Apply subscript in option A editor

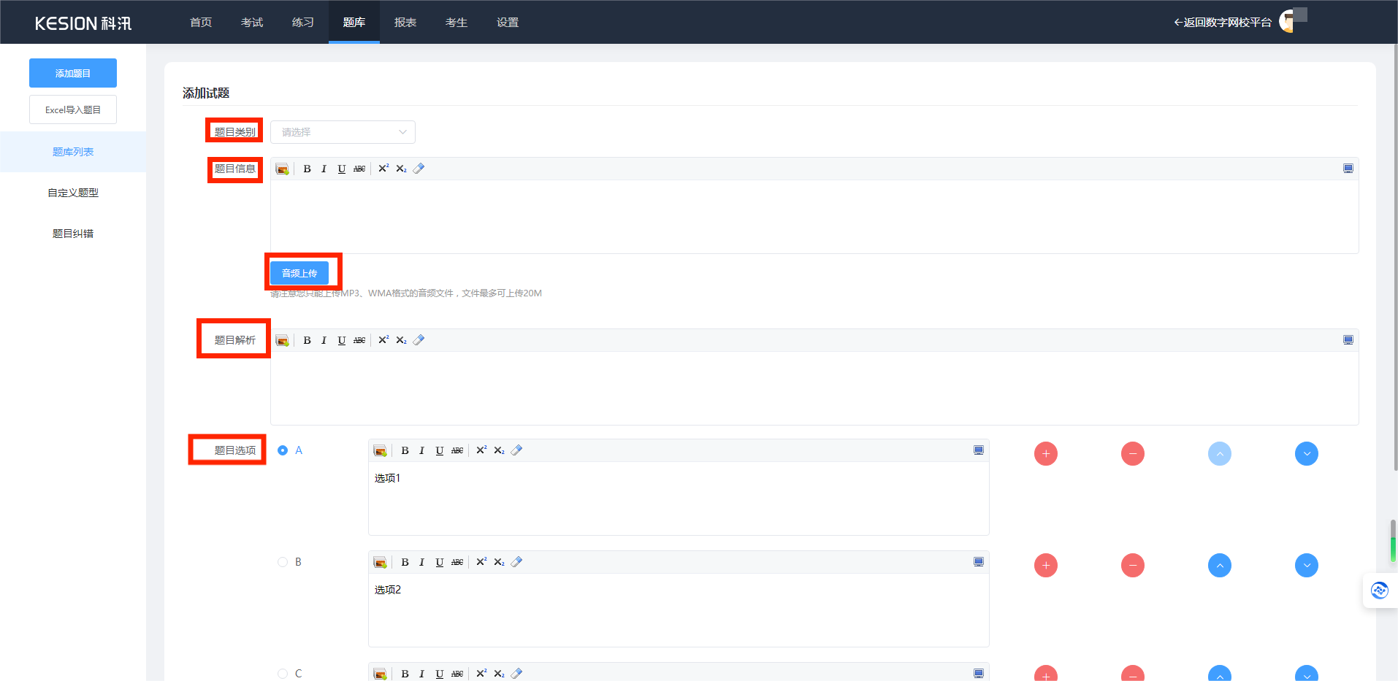(499, 450)
